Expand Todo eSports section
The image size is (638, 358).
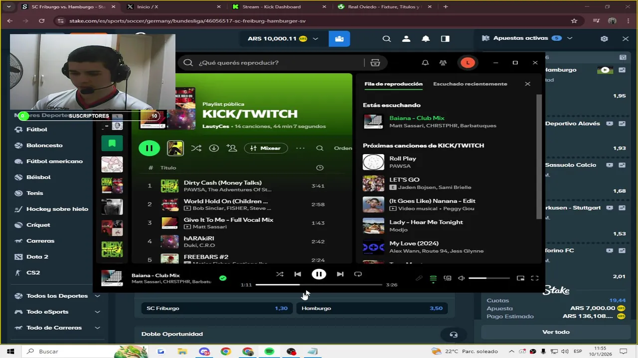pyautogui.click(x=57, y=312)
